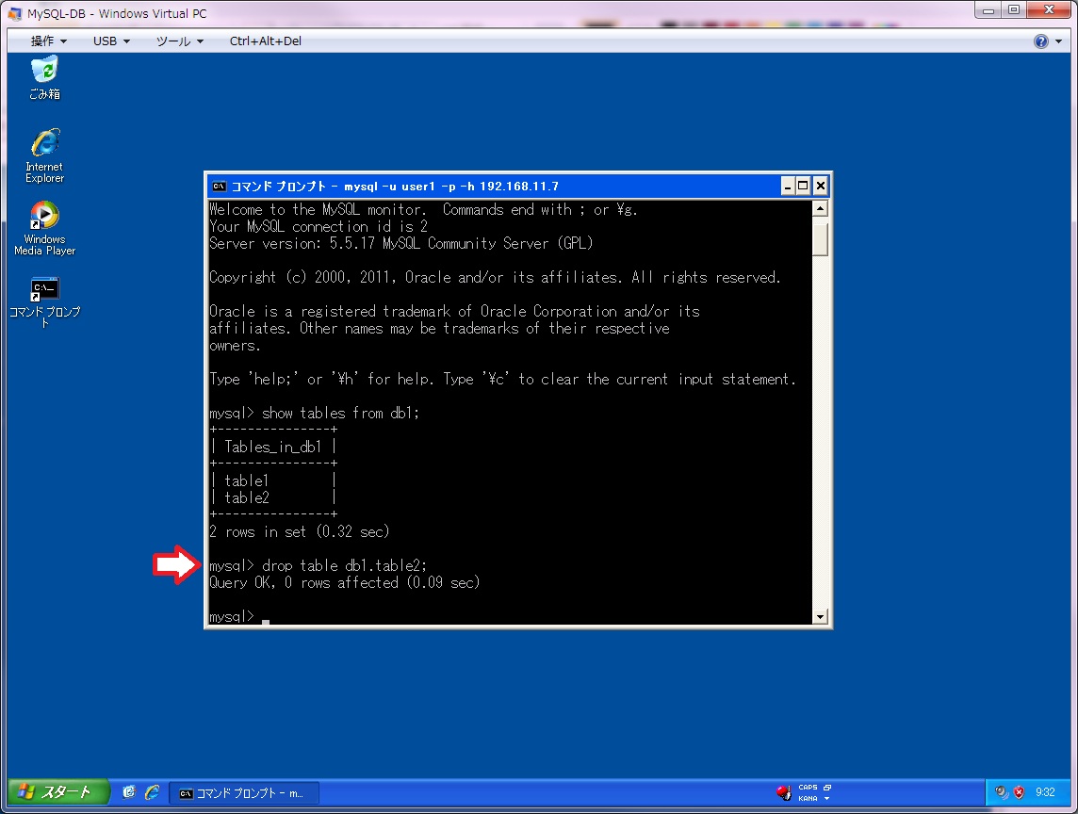Restore down the Windows Virtual PC window
The width and height of the screenshot is (1078, 814).
[x=1013, y=10]
